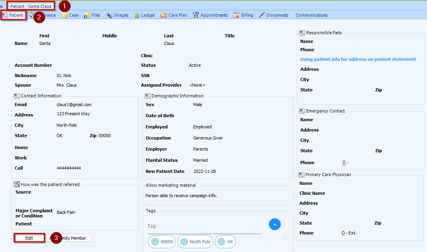Screen dimensions: 427x252
Task: Open the Images tab
Action: pos(117,15)
